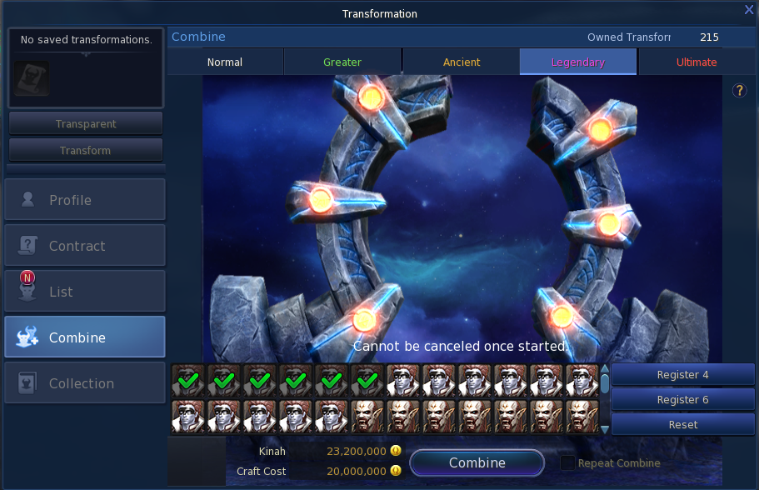Select first orange-faced transformation in bottom row
Image resolution: width=759 pixels, height=490 pixels.
pyautogui.click(x=367, y=416)
